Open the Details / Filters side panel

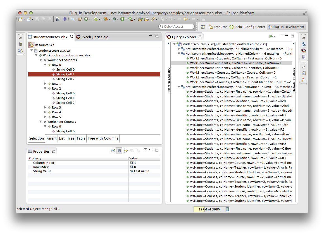point(294,80)
